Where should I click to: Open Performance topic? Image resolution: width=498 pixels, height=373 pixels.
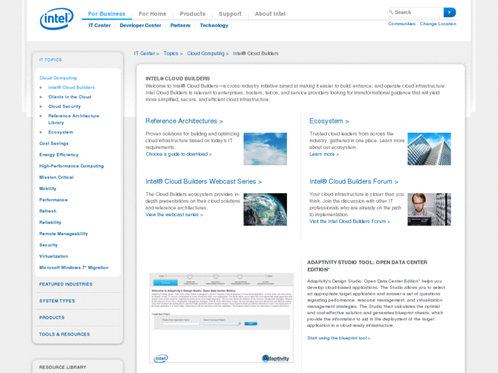pyautogui.click(x=53, y=200)
